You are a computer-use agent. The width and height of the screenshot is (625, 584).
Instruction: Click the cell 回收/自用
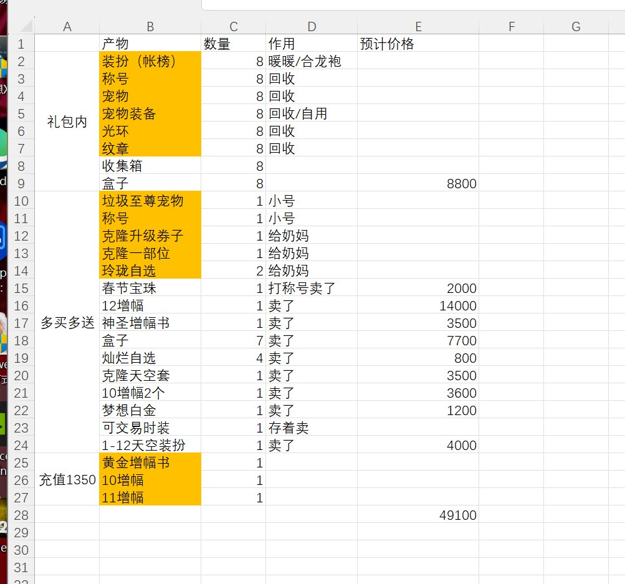click(312, 113)
